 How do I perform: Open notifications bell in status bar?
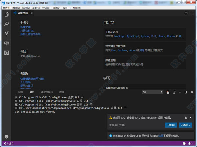pos(190,143)
